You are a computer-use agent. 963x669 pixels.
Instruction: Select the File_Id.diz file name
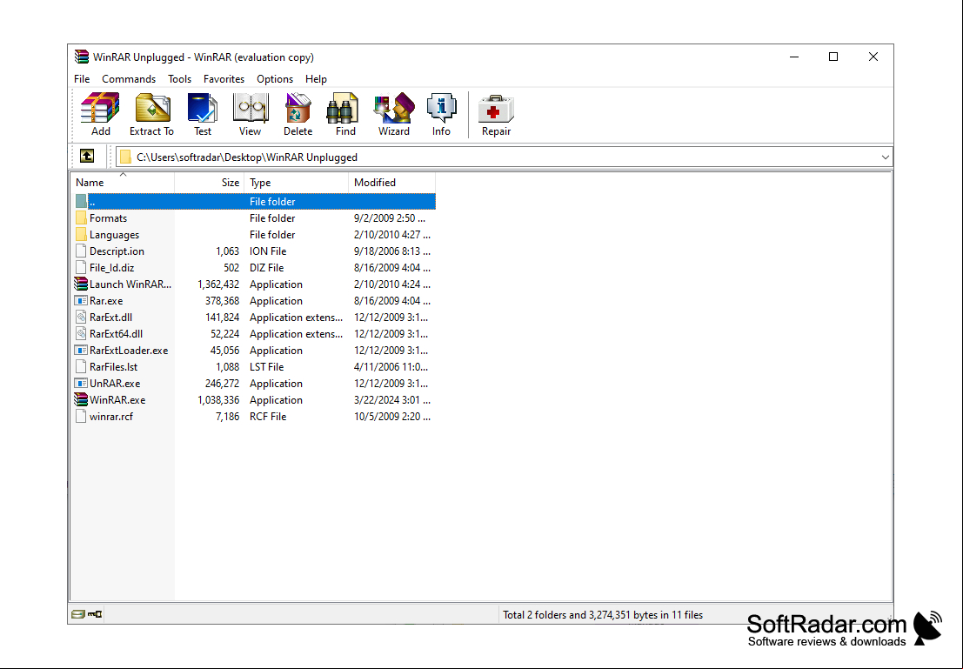[x=111, y=268]
